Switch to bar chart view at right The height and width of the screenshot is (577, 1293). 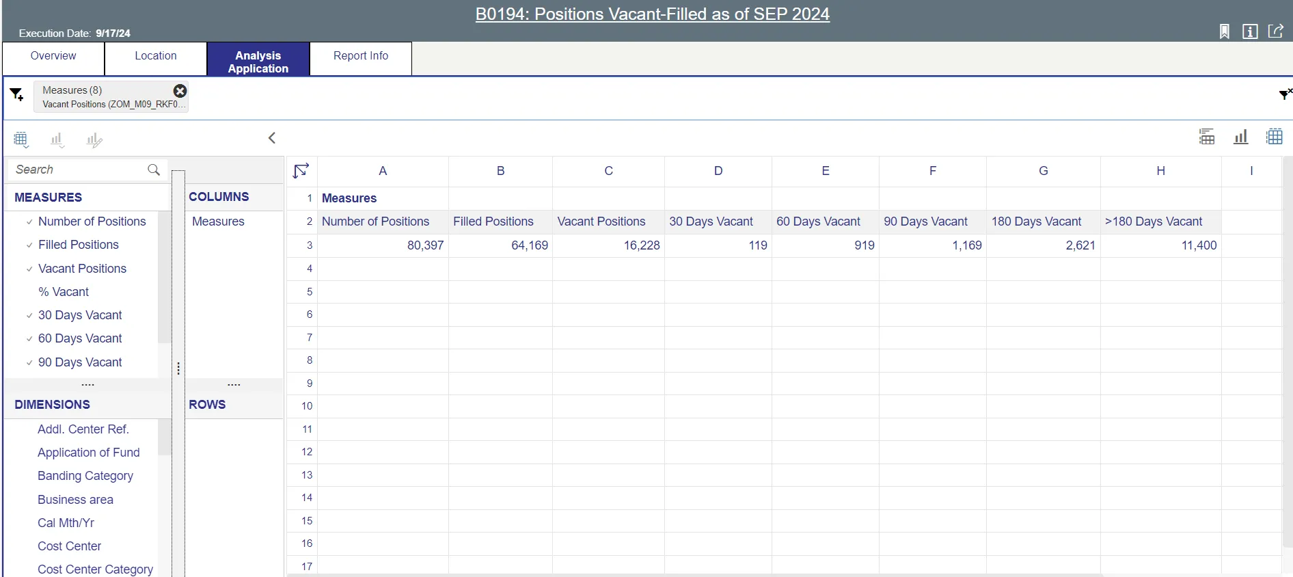(x=1240, y=137)
